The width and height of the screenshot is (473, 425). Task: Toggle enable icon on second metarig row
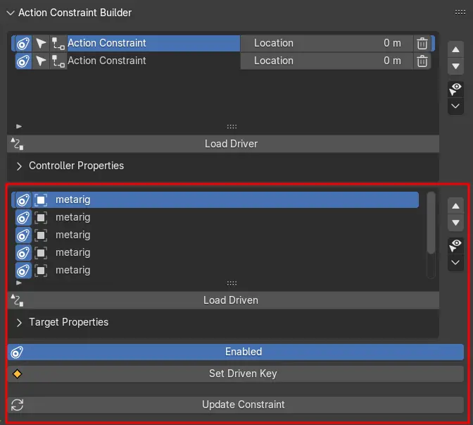[23, 218]
